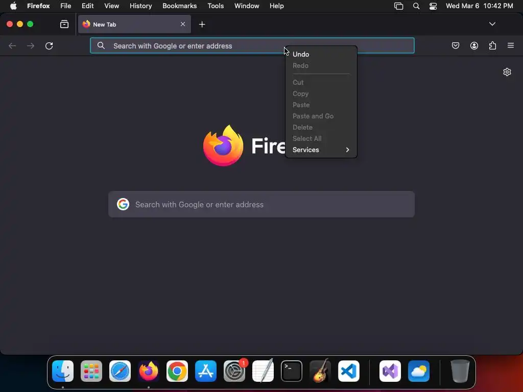Go back one page arrow
This screenshot has height=392, width=523.
pos(12,45)
